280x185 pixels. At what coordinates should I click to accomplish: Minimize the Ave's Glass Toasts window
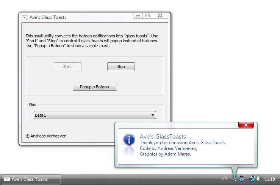[x=138, y=16]
